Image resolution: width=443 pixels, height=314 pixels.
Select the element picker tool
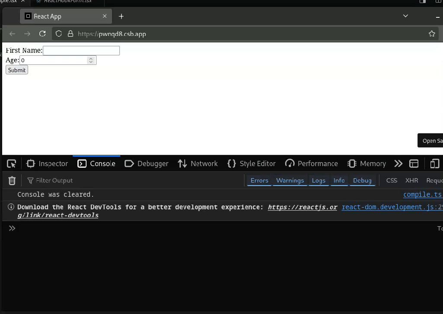tap(11, 163)
